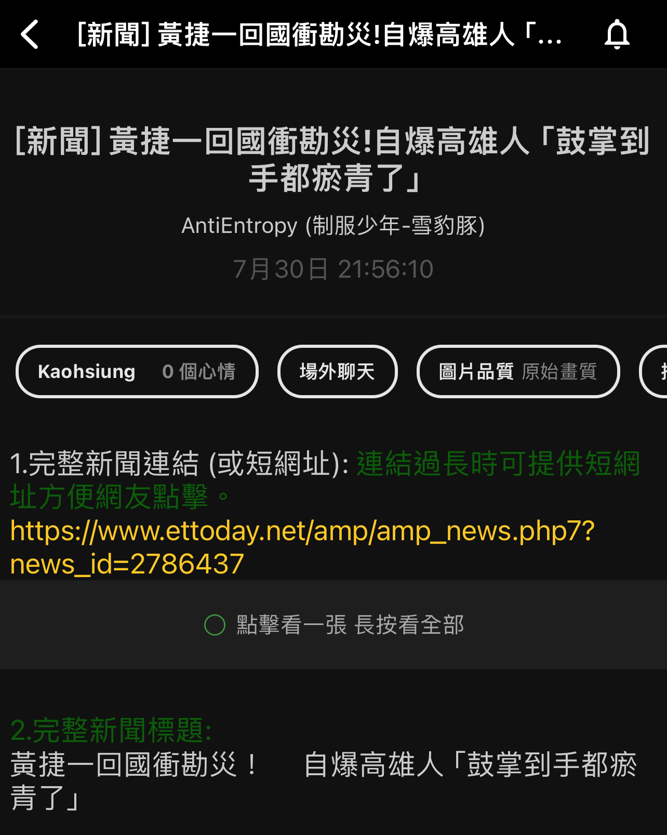Tap the truncated title in top bar

coord(319,35)
